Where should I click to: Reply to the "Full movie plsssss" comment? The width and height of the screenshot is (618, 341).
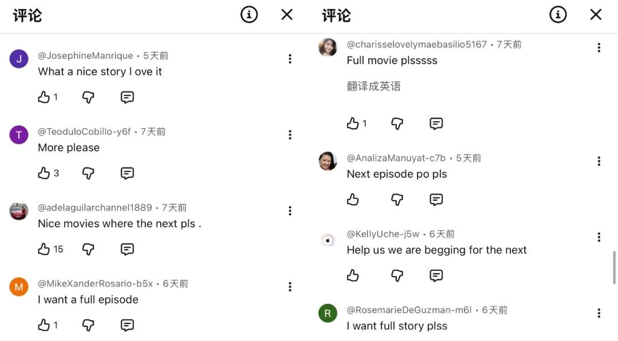(x=436, y=123)
